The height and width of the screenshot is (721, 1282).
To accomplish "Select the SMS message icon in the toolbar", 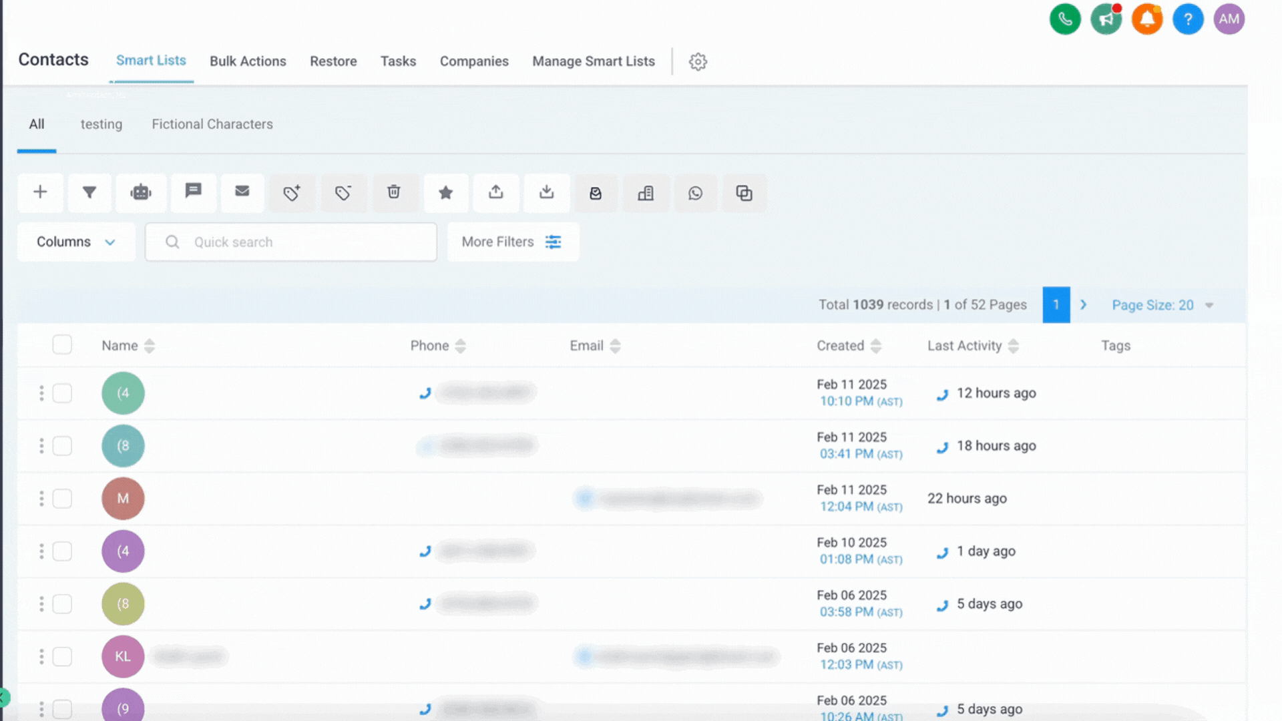I will (193, 193).
